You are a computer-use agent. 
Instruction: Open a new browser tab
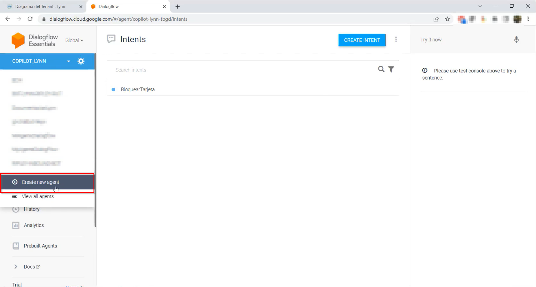point(178,7)
